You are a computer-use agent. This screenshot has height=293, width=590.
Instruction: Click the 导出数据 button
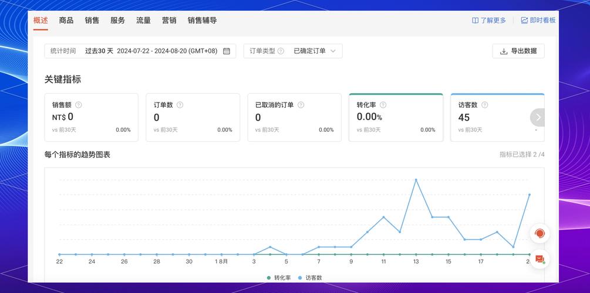pyautogui.click(x=518, y=51)
